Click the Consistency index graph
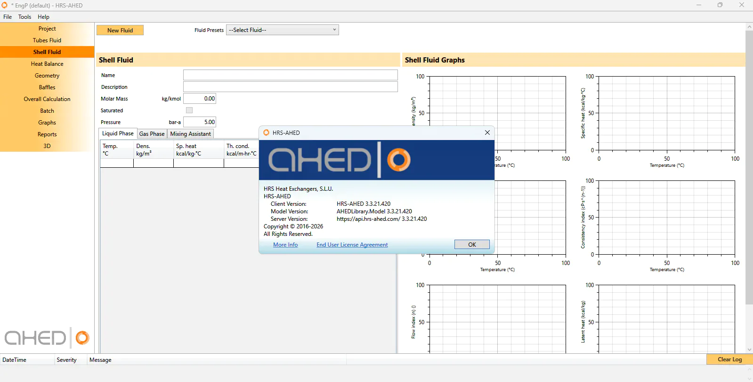753x382 pixels. tap(666, 218)
